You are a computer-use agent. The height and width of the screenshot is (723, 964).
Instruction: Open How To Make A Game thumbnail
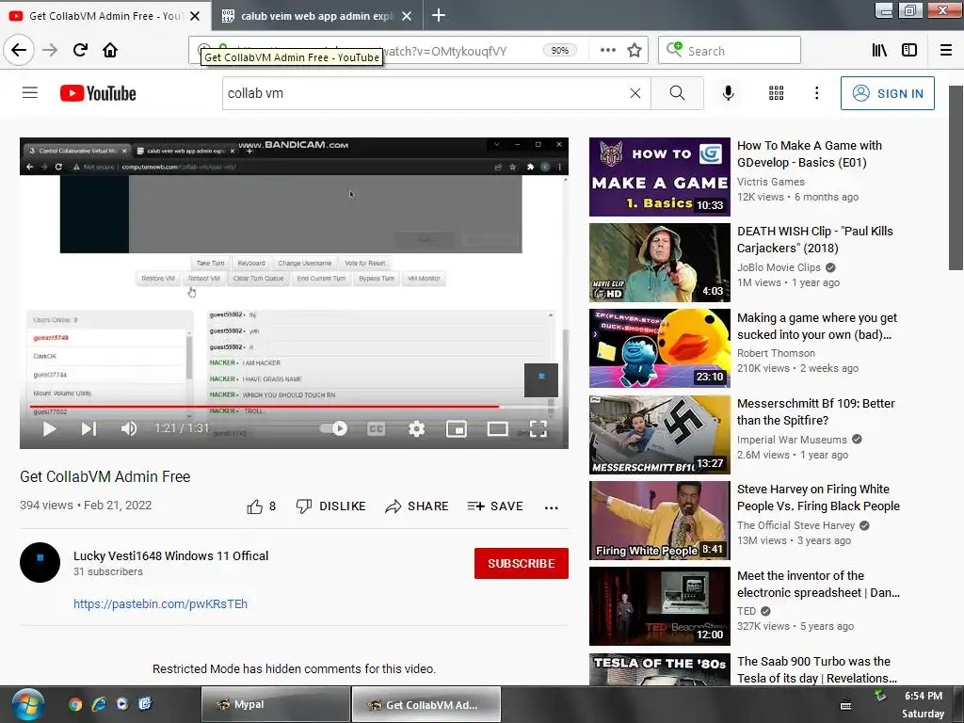[x=660, y=177]
